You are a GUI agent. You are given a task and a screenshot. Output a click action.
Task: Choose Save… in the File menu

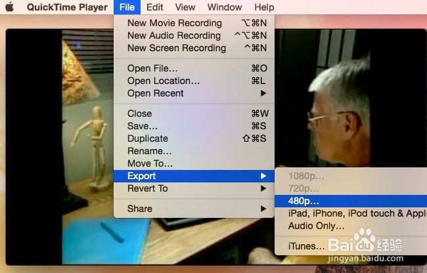[194, 126]
